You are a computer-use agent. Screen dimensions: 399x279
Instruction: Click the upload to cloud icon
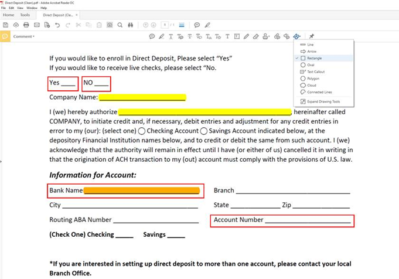pos(16,25)
